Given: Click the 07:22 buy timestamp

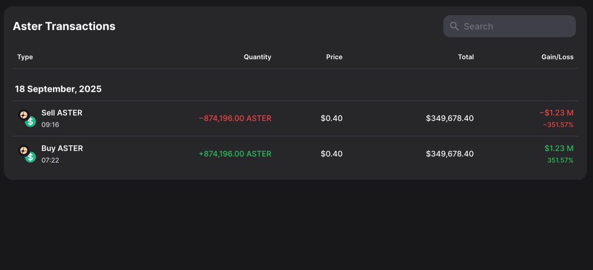Looking at the screenshot, I should point(50,160).
